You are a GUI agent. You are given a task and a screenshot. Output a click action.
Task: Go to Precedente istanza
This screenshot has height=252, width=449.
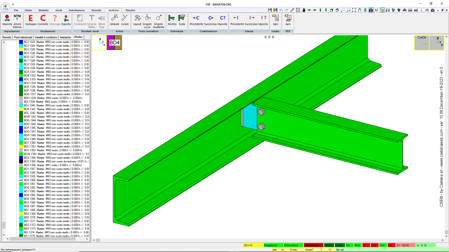tap(237, 20)
